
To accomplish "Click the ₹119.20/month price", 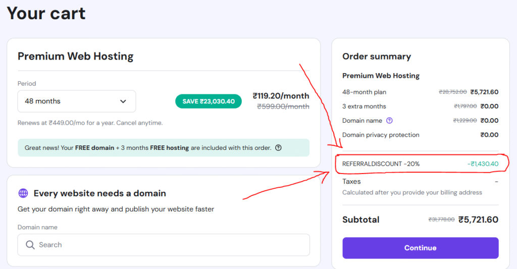I will point(281,95).
